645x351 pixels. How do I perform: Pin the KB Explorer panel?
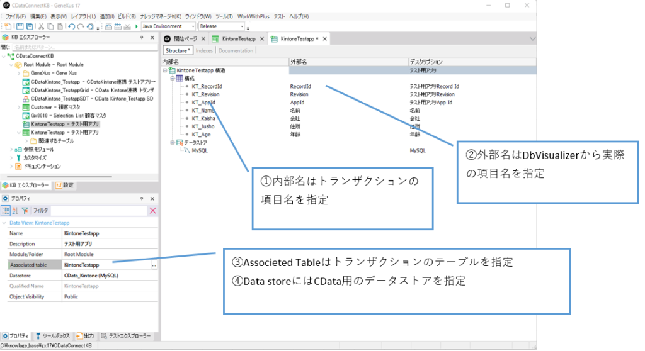[x=142, y=37]
